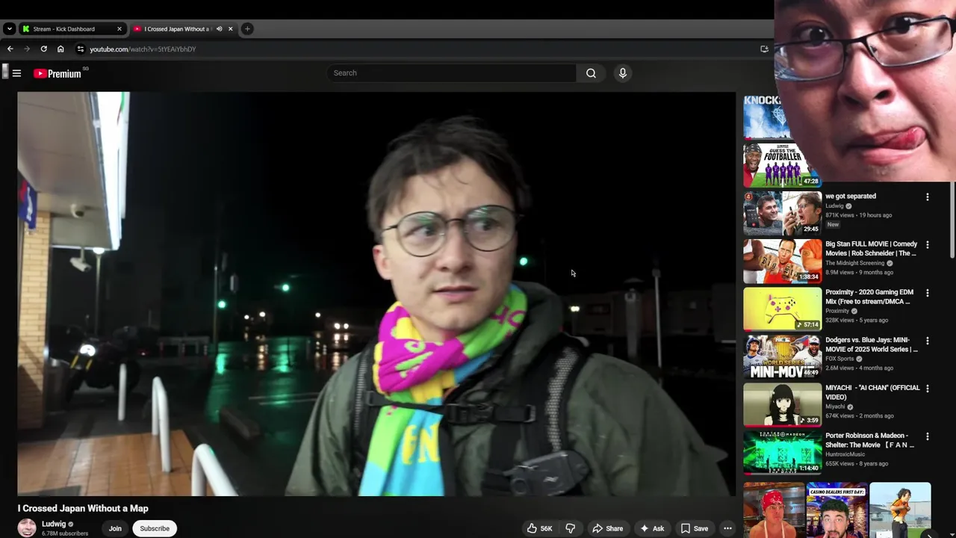
Task: Open the MIYACHI AI CHAN thumbnail
Action: 782,404
